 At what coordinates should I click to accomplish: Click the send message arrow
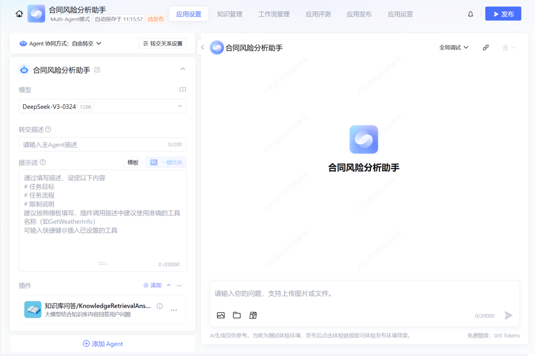pyautogui.click(x=508, y=315)
